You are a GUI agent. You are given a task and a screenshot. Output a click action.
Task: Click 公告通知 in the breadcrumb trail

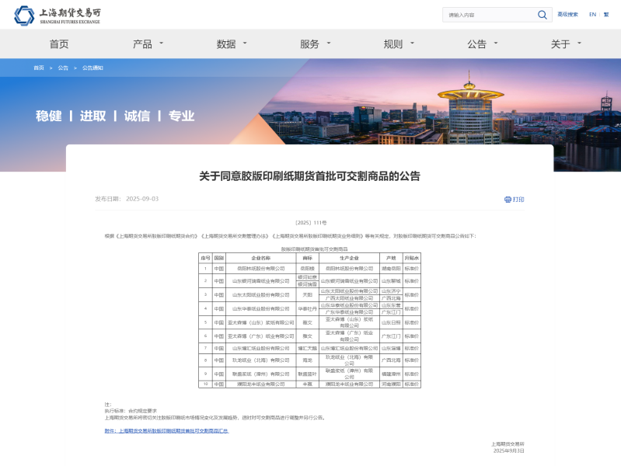[92, 68]
